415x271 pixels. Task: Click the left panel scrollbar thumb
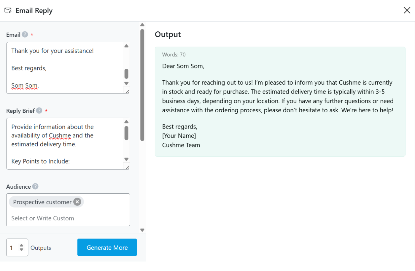click(142, 83)
